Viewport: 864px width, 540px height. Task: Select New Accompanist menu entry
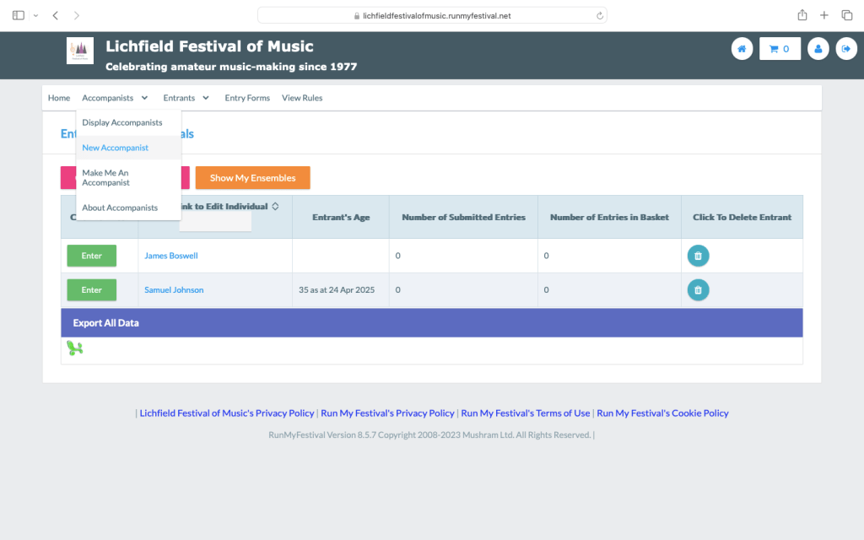pos(116,148)
